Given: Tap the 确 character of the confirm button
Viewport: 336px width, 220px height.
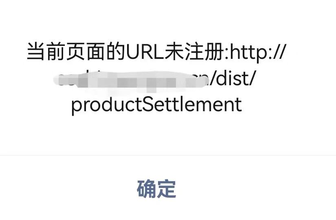Looking at the screenshot, I should (x=147, y=189).
